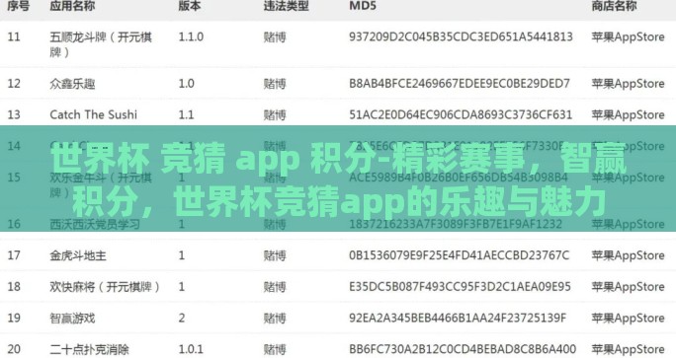Click version 1.1 of Catch The Sushi
Viewport: 676px width, 358px height.
click(x=186, y=114)
